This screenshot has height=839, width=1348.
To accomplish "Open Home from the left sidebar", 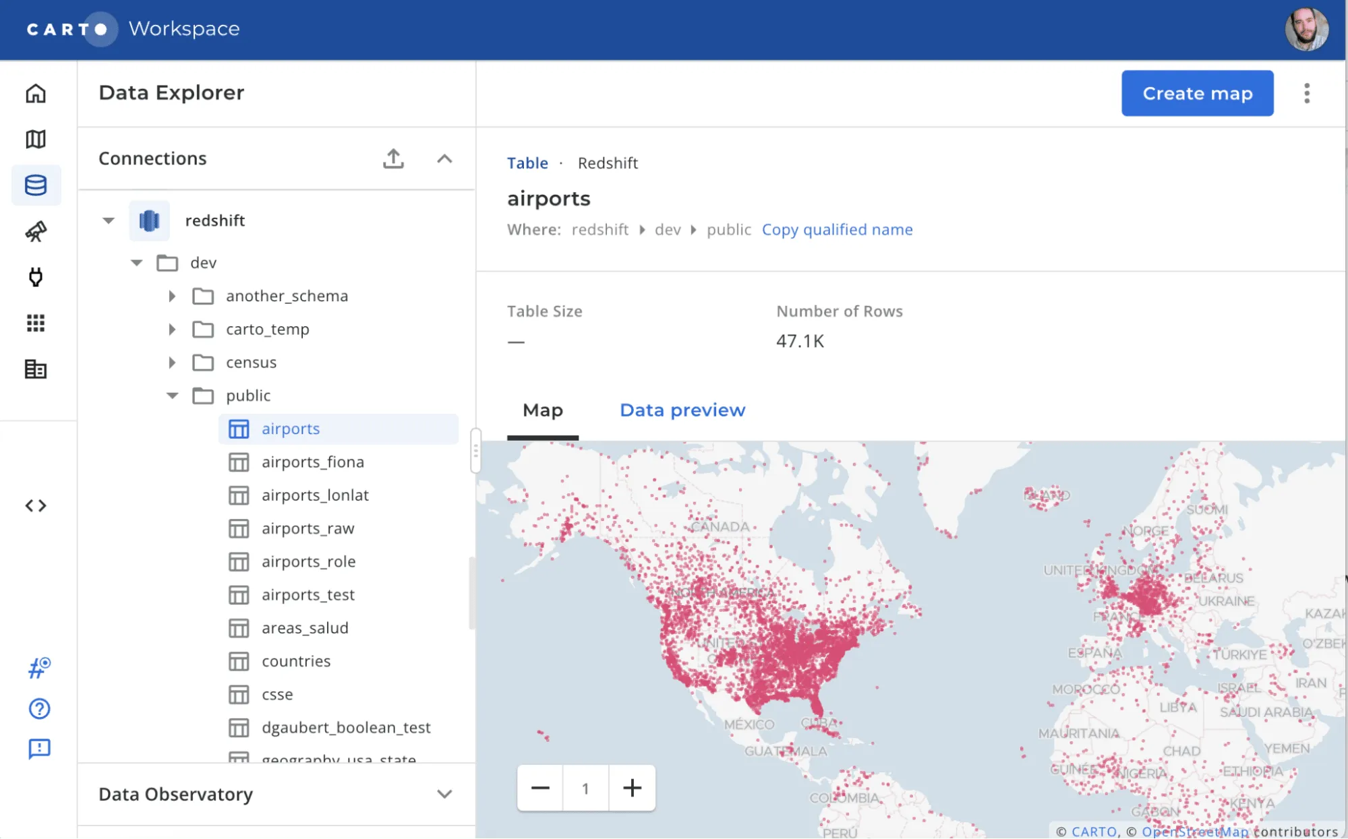I will point(36,94).
